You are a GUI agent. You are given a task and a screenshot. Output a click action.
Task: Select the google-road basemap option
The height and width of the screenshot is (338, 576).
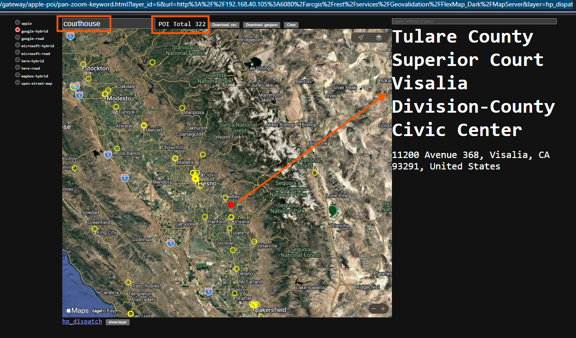point(17,38)
